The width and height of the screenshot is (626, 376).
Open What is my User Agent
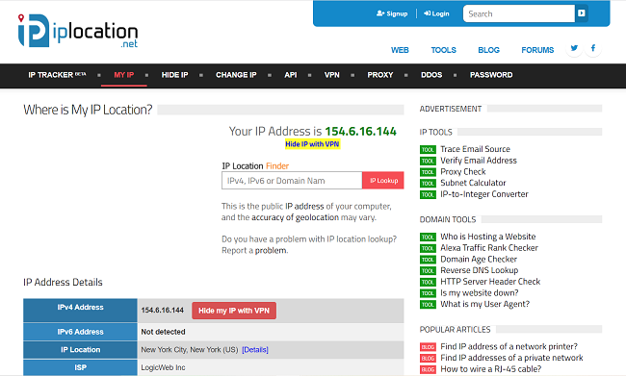484,304
